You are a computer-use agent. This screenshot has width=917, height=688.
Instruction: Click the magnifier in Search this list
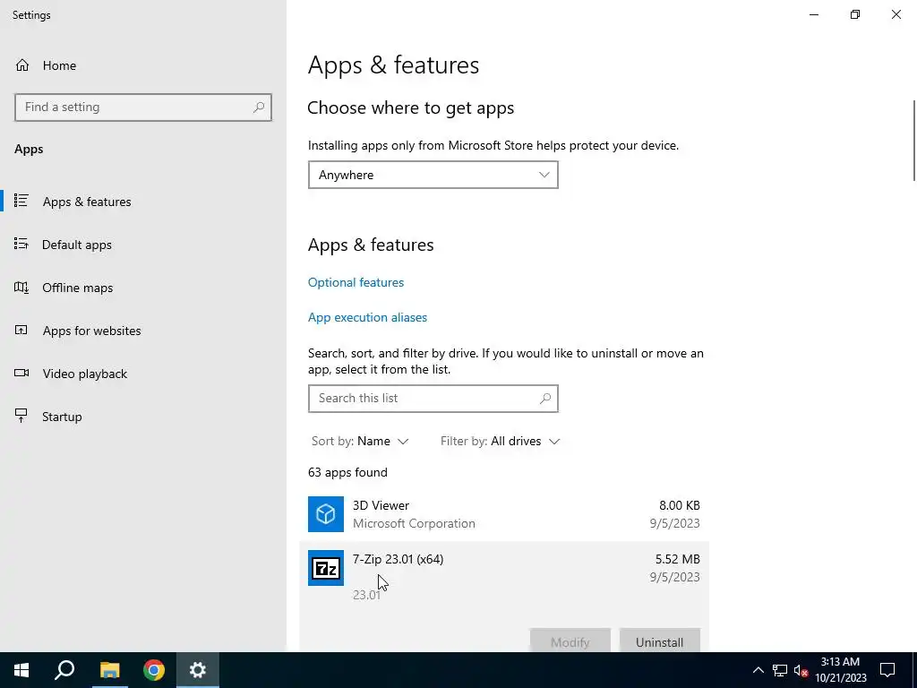point(545,399)
